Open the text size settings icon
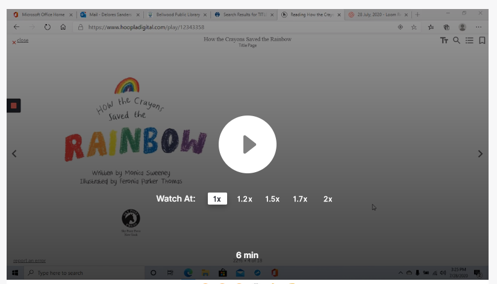The height and width of the screenshot is (284, 497). pos(444,40)
